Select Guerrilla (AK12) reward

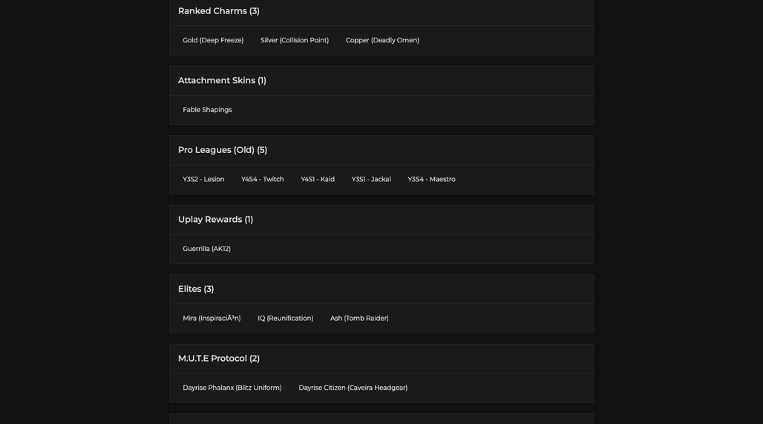[x=207, y=249]
